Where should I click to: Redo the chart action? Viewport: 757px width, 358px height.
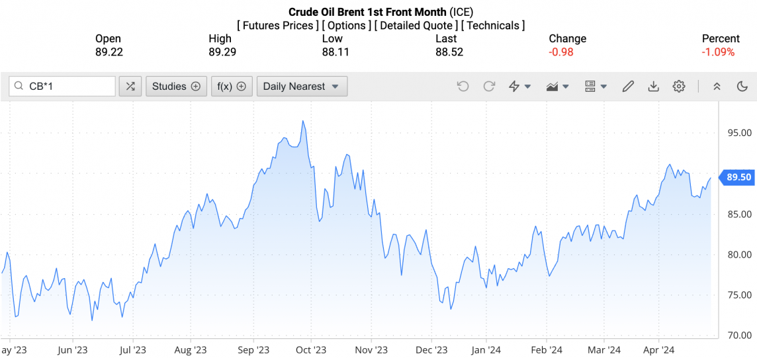[489, 87]
